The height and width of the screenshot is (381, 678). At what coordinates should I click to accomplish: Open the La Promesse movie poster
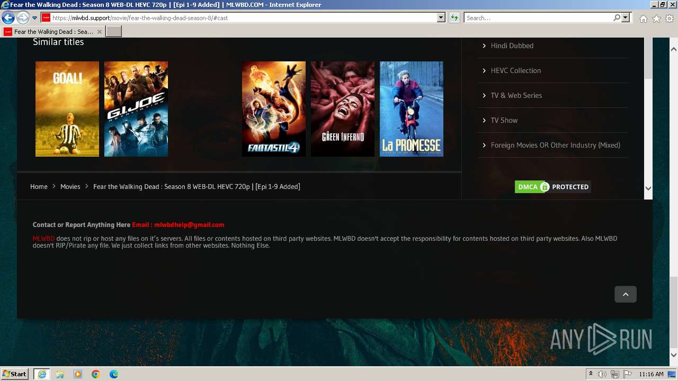412,109
